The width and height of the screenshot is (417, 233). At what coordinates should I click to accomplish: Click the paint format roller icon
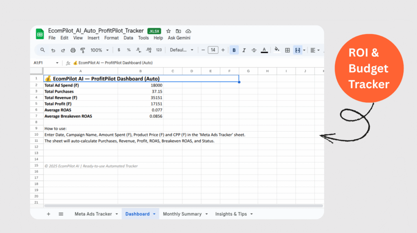[x=83, y=50]
